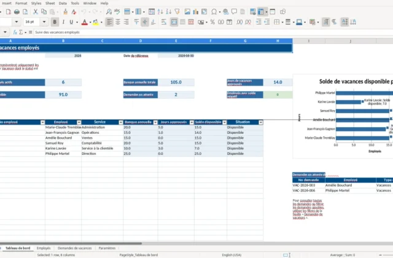Image resolution: width=393 pixels, height=258 pixels.
Task: Open the font size dropdown
Action: [x=44, y=22]
